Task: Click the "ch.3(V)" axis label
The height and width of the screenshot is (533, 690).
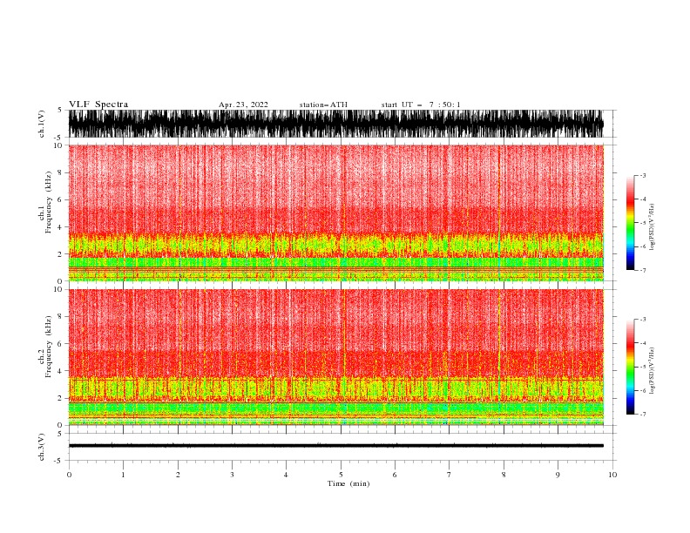Action: 42,447
